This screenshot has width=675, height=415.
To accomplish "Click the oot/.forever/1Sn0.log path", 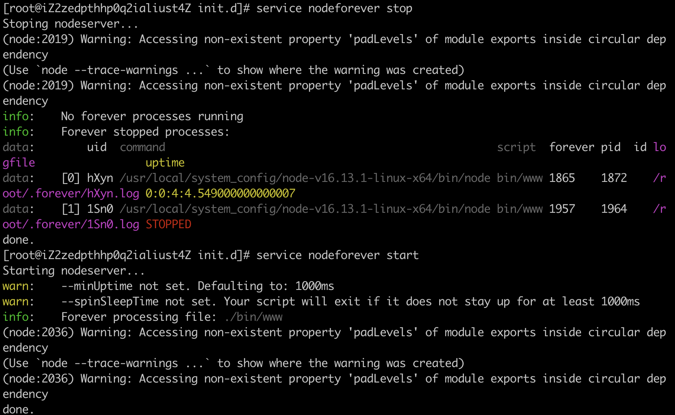I will (71, 225).
